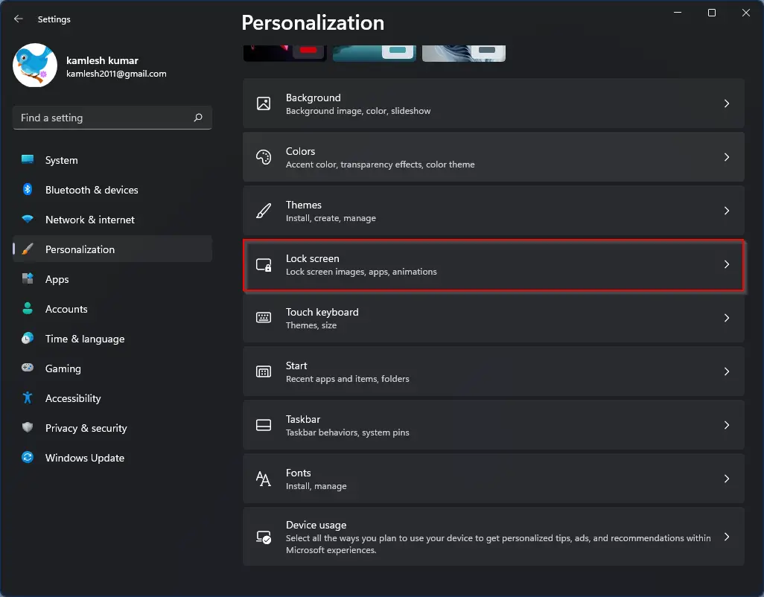Click the Network wifi icon in sidebar
This screenshot has width=764, height=597.
28,219
